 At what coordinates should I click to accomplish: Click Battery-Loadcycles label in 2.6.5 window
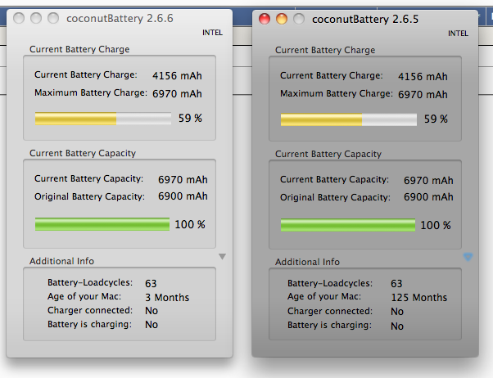click(330, 283)
